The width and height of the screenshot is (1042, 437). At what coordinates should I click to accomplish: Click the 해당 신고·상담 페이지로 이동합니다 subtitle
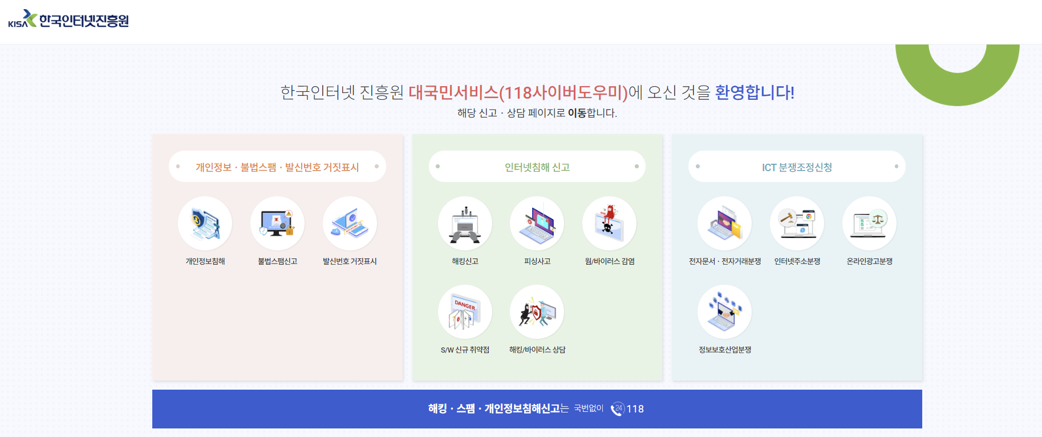[537, 113]
